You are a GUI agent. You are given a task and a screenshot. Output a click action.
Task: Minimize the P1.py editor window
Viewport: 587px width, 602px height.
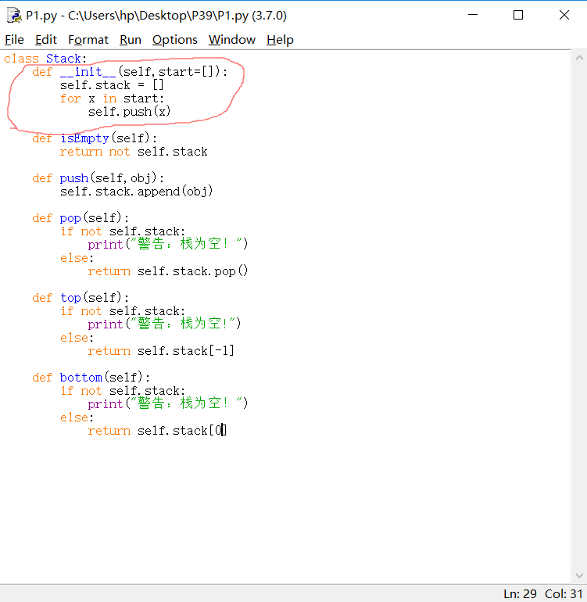tap(472, 15)
